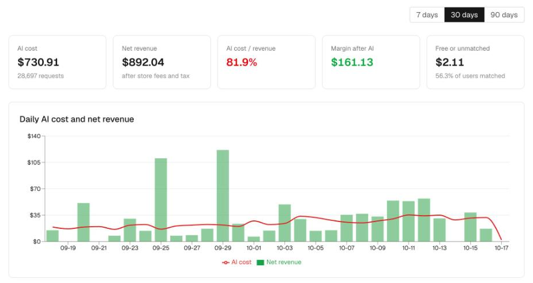This screenshot has height=283, width=533.
Task: Click the $70 y-axis label
Action: [35, 189]
